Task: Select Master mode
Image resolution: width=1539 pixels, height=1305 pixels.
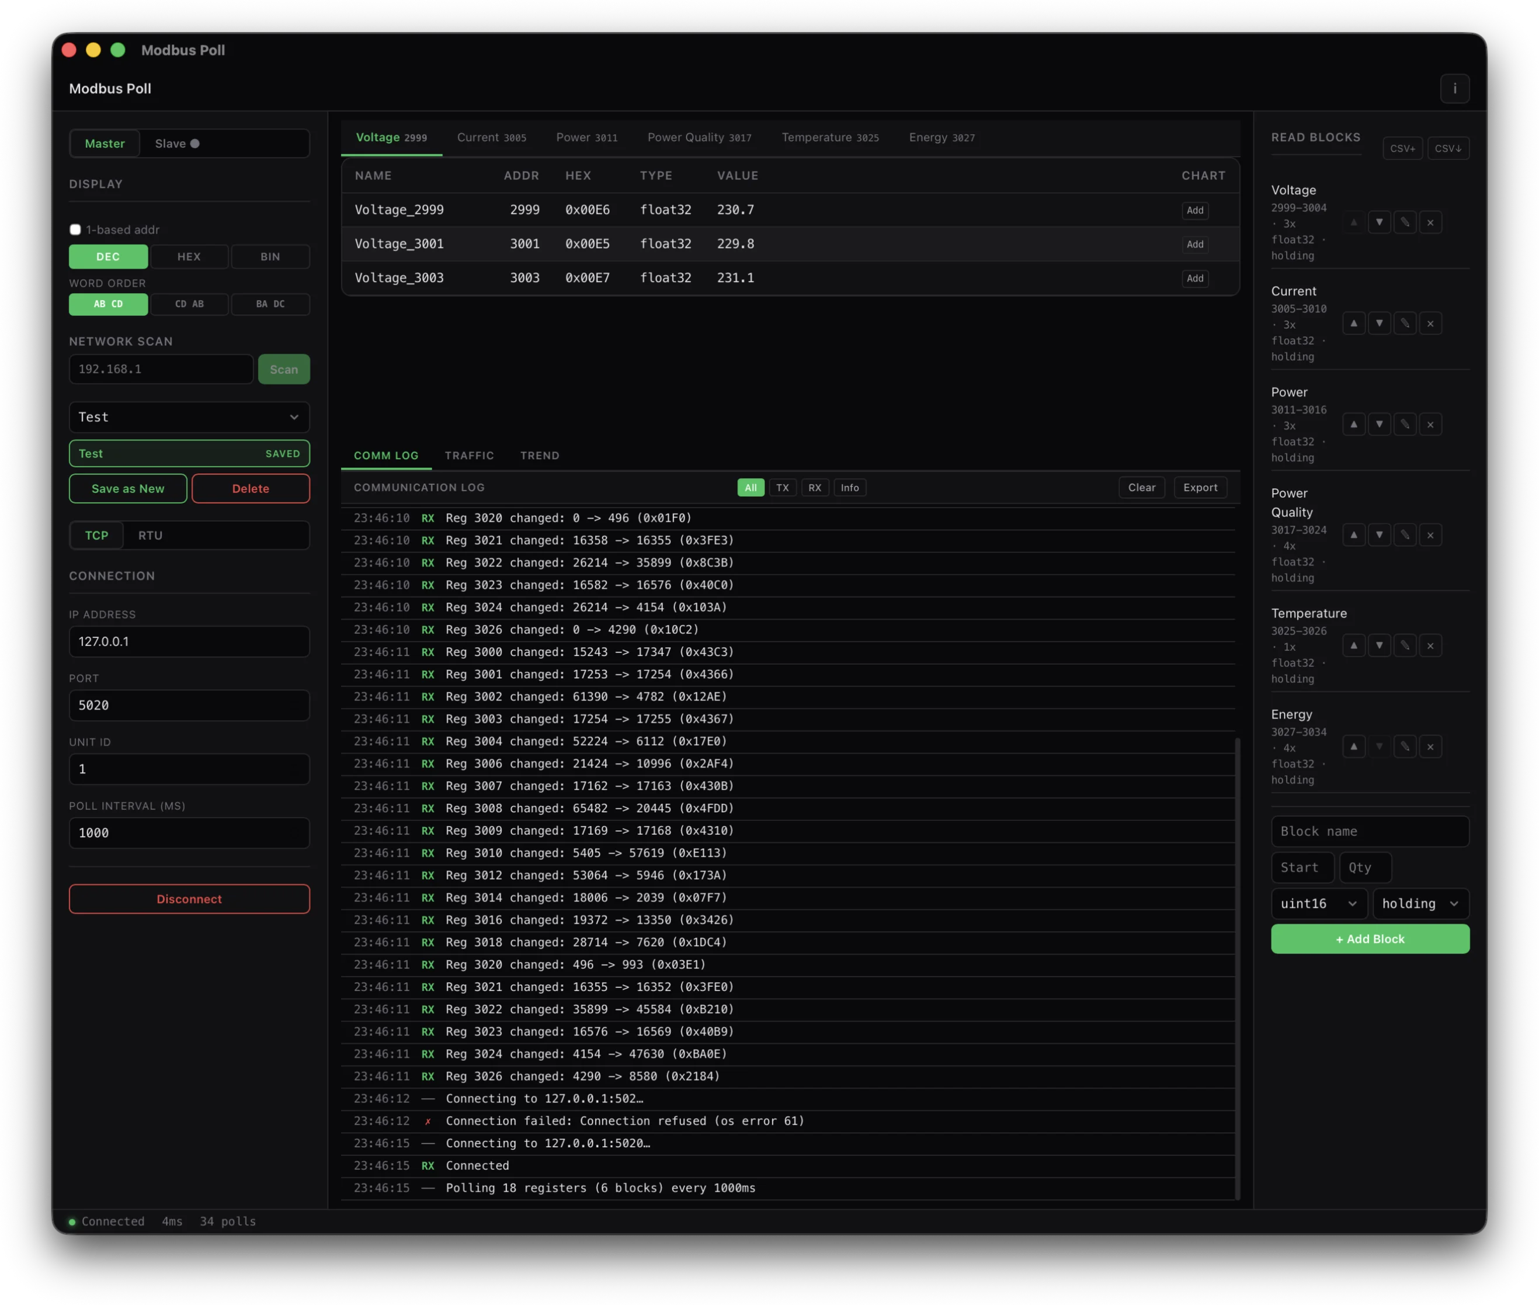Action: pos(105,144)
